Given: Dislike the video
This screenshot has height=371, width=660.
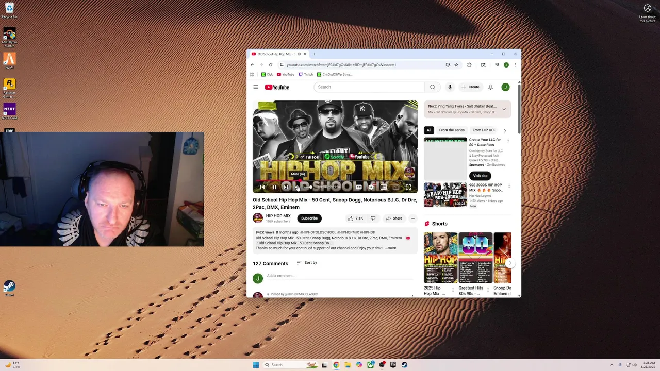Looking at the screenshot, I should (373, 218).
